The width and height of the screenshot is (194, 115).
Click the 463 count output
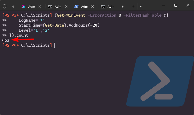pyautogui.click(x=6, y=40)
